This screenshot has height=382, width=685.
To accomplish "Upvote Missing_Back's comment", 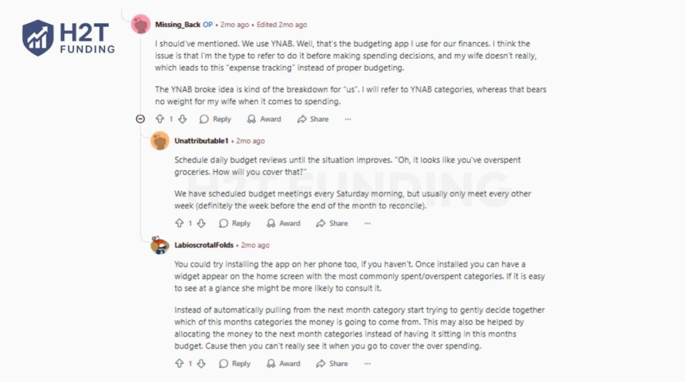I will pos(160,119).
